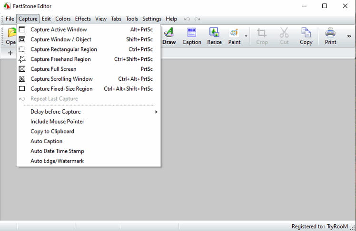This screenshot has width=356, height=231.
Task: Select Capture Rectangular Region
Action: pos(63,49)
